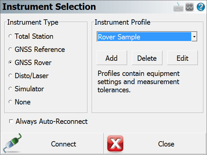The image size is (207, 155).
Task: Close the Instrument Selection dialog
Action: [x=155, y=144]
